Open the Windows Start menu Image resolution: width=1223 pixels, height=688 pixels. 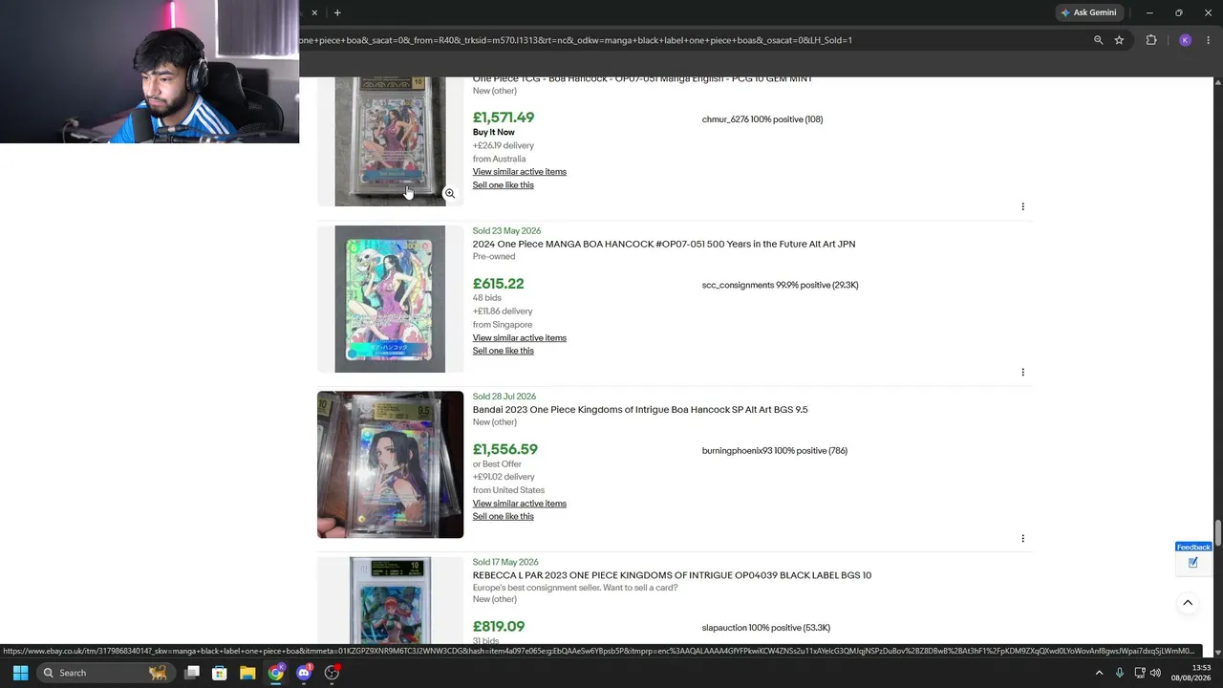pyautogui.click(x=20, y=673)
